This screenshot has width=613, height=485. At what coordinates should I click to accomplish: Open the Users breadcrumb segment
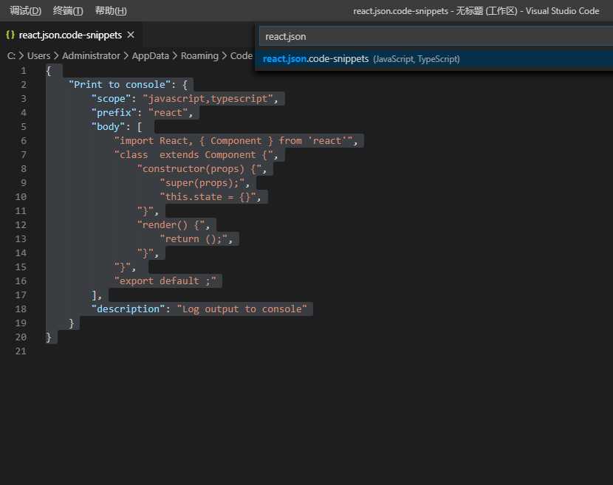coord(38,56)
